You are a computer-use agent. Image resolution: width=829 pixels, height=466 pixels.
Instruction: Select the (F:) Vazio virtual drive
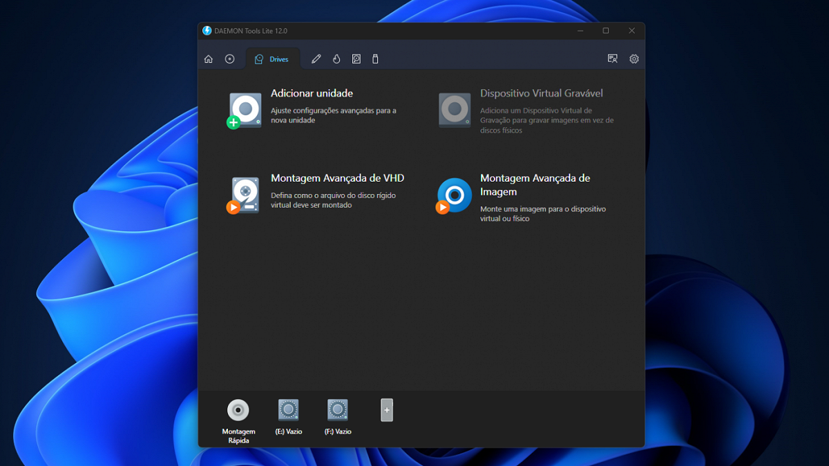click(x=338, y=410)
